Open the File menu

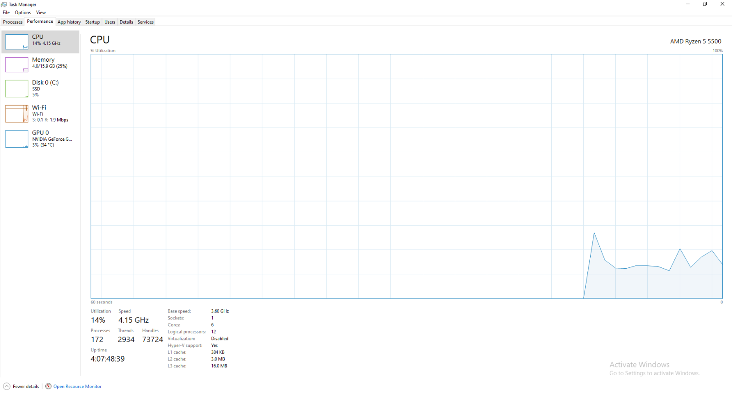click(x=6, y=12)
